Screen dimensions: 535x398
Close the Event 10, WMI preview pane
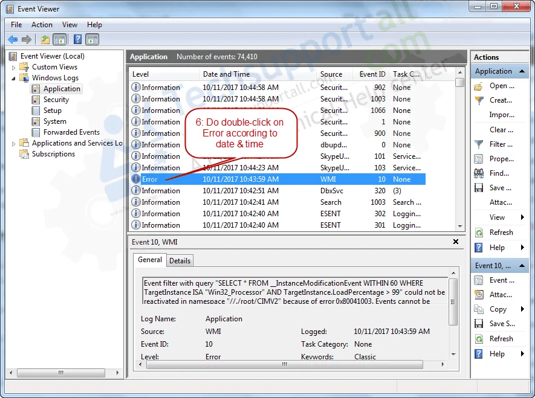[455, 242]
